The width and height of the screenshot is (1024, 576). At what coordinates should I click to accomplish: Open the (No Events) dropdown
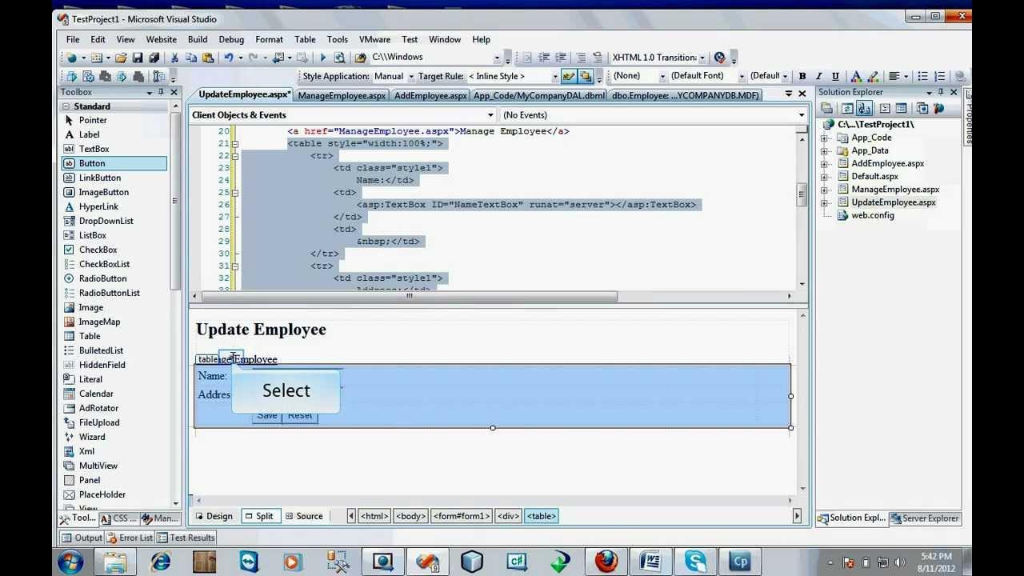801,115
